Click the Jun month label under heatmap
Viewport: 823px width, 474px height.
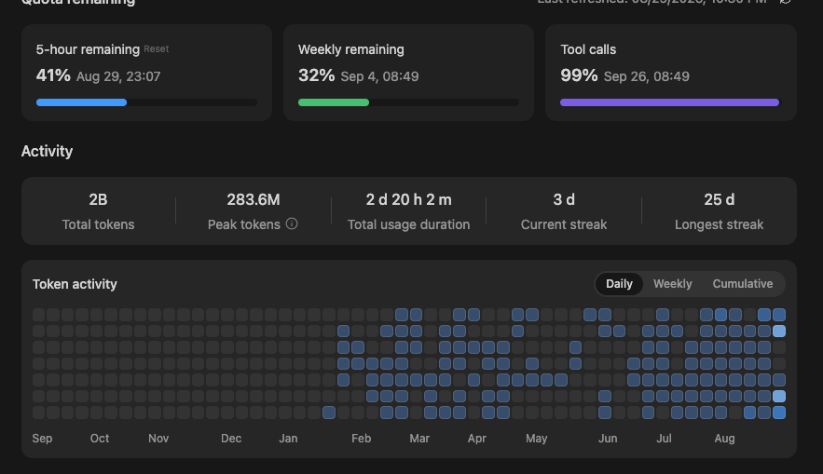(x=608, y=439)
